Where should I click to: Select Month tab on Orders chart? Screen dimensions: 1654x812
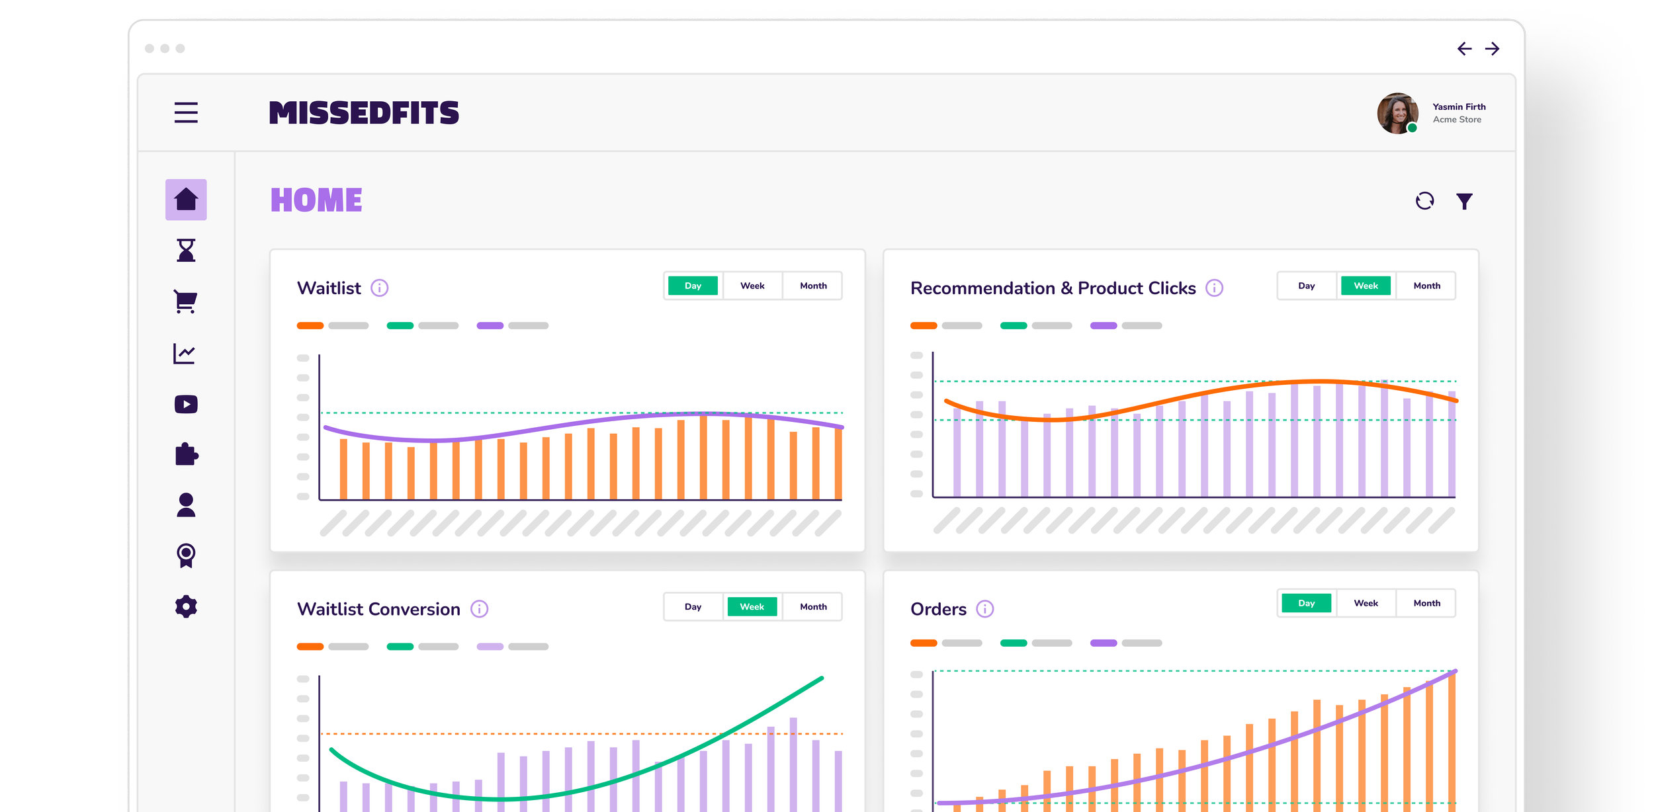(1426, 603)
